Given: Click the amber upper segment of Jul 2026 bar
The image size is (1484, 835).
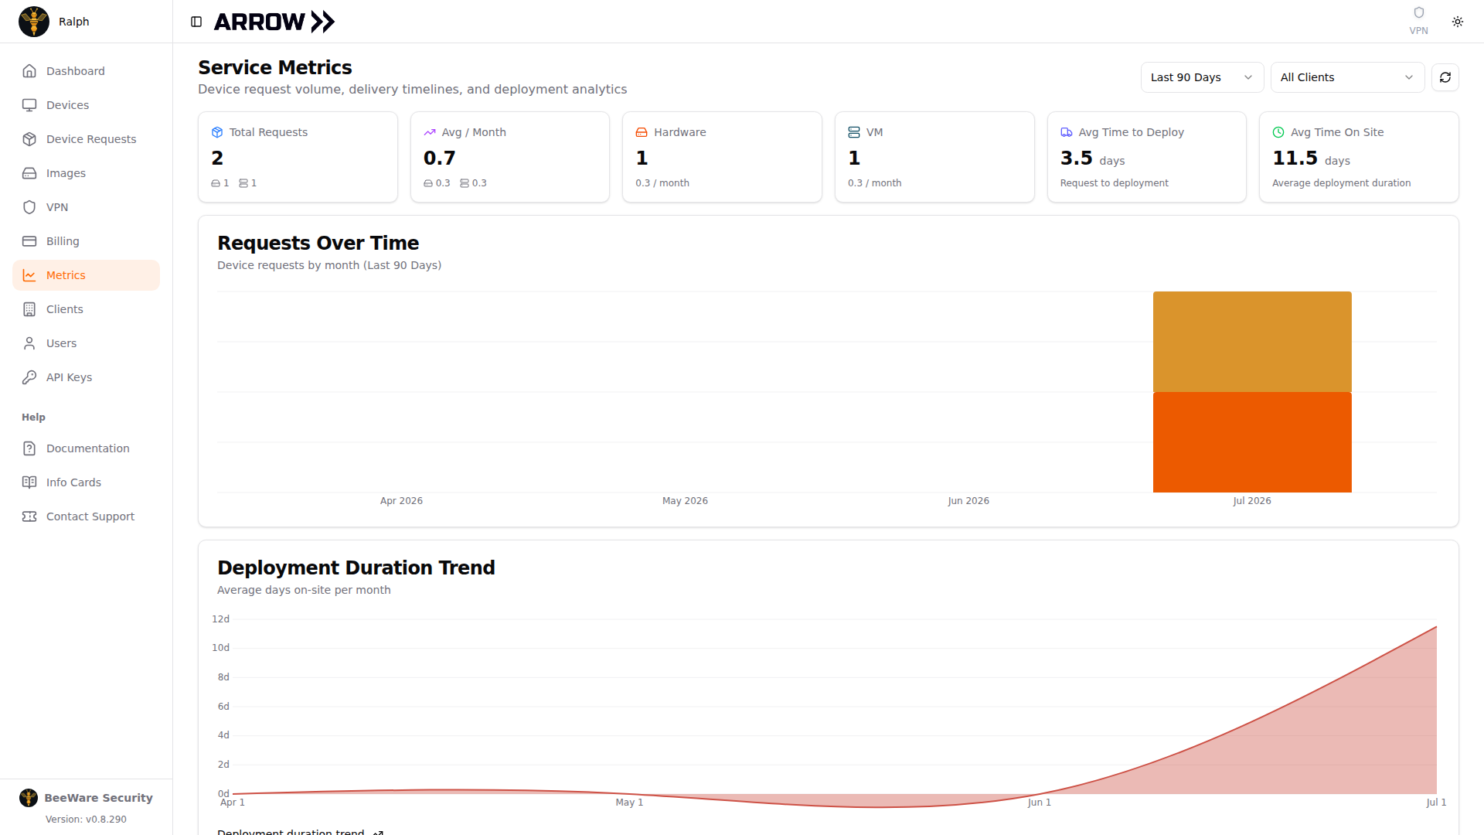Looking at the screenshot, I should (1252, 342).
